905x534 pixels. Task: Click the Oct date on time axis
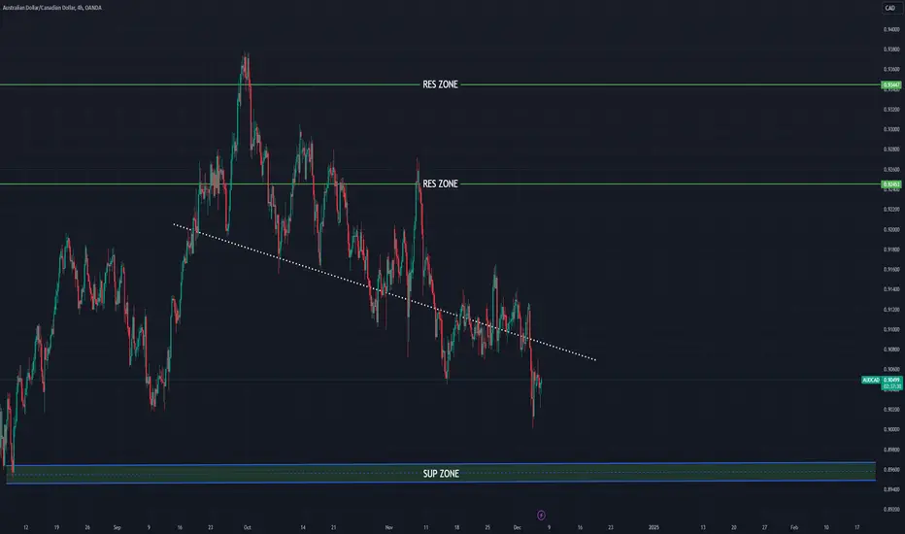pyautogui.click(x=247, y=527)
